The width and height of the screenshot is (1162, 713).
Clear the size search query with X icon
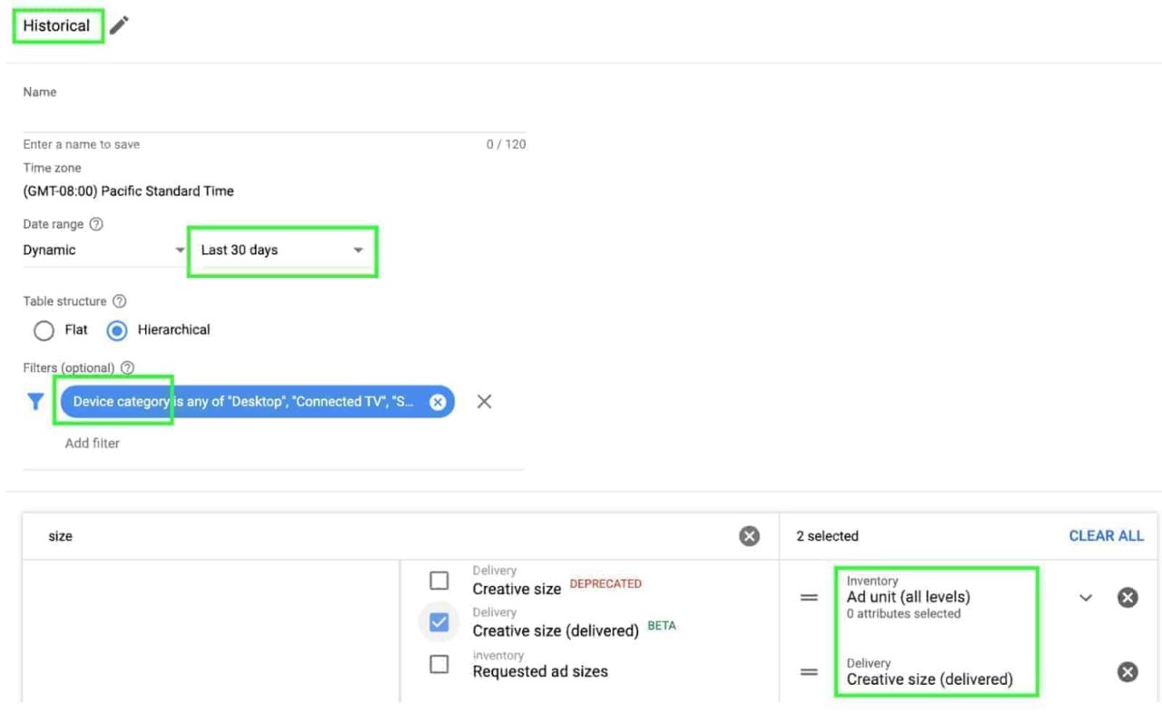(x=749, y=536)
